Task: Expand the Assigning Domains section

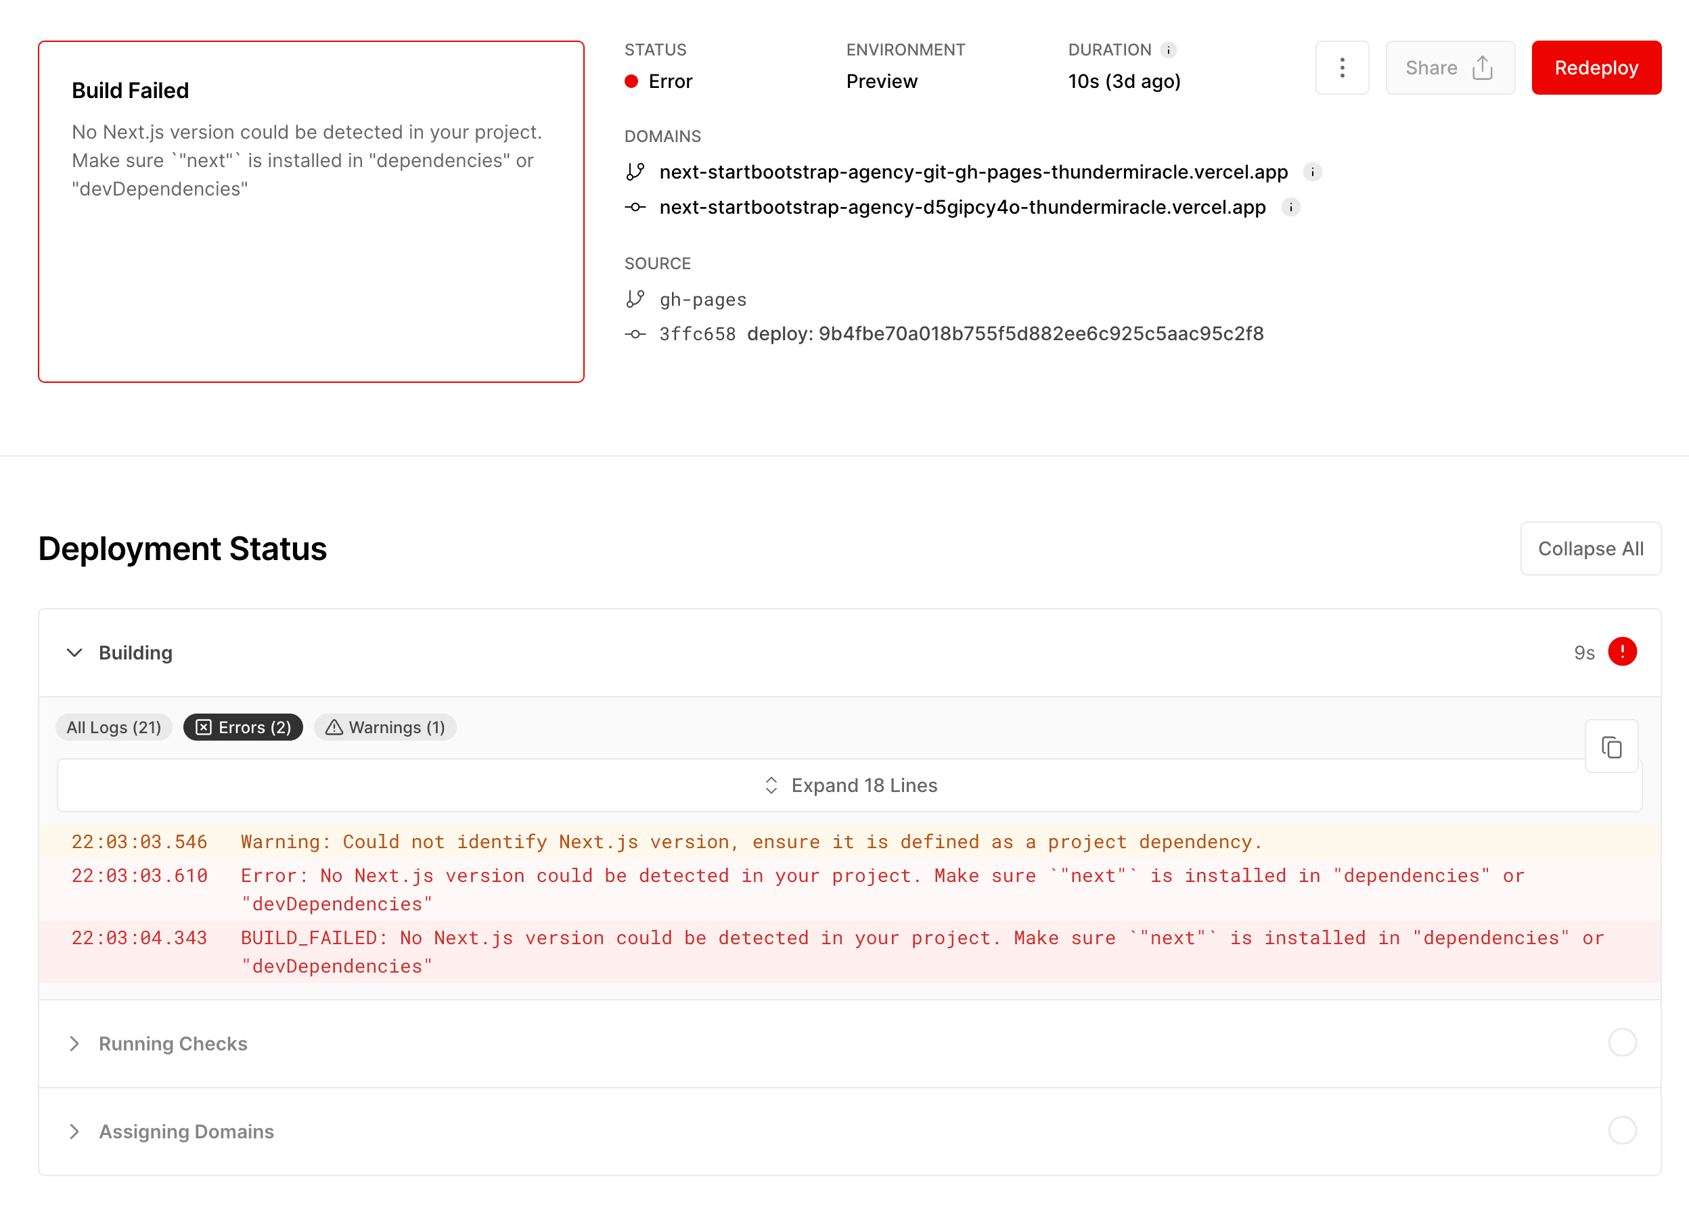Action: (x=74, y=1132)
